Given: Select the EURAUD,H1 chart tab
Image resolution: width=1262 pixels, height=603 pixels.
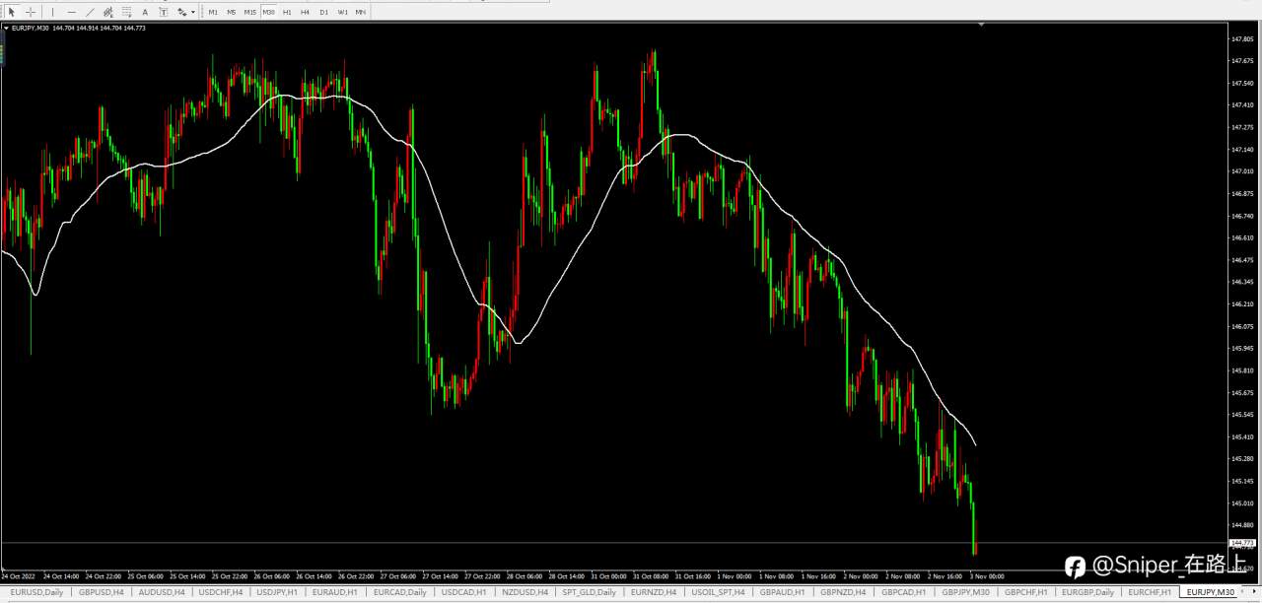Looking at the screenshot, I should point(334,592).
